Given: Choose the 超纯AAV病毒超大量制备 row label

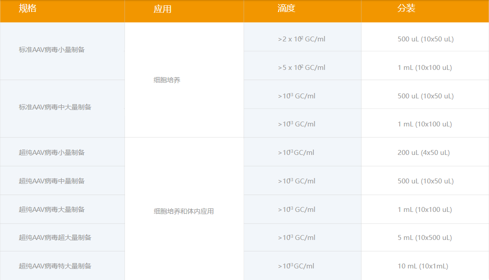Looking at the screenshot, I should tap(55, 238).
